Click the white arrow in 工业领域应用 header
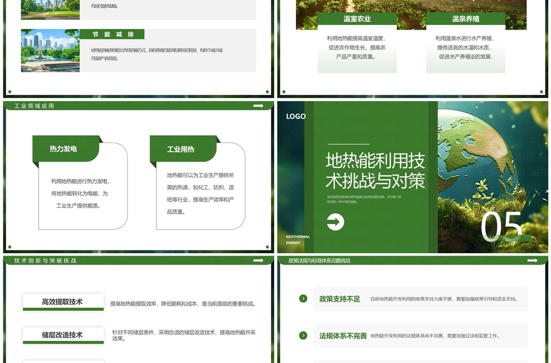551x363 pixels. coord(258,106)
